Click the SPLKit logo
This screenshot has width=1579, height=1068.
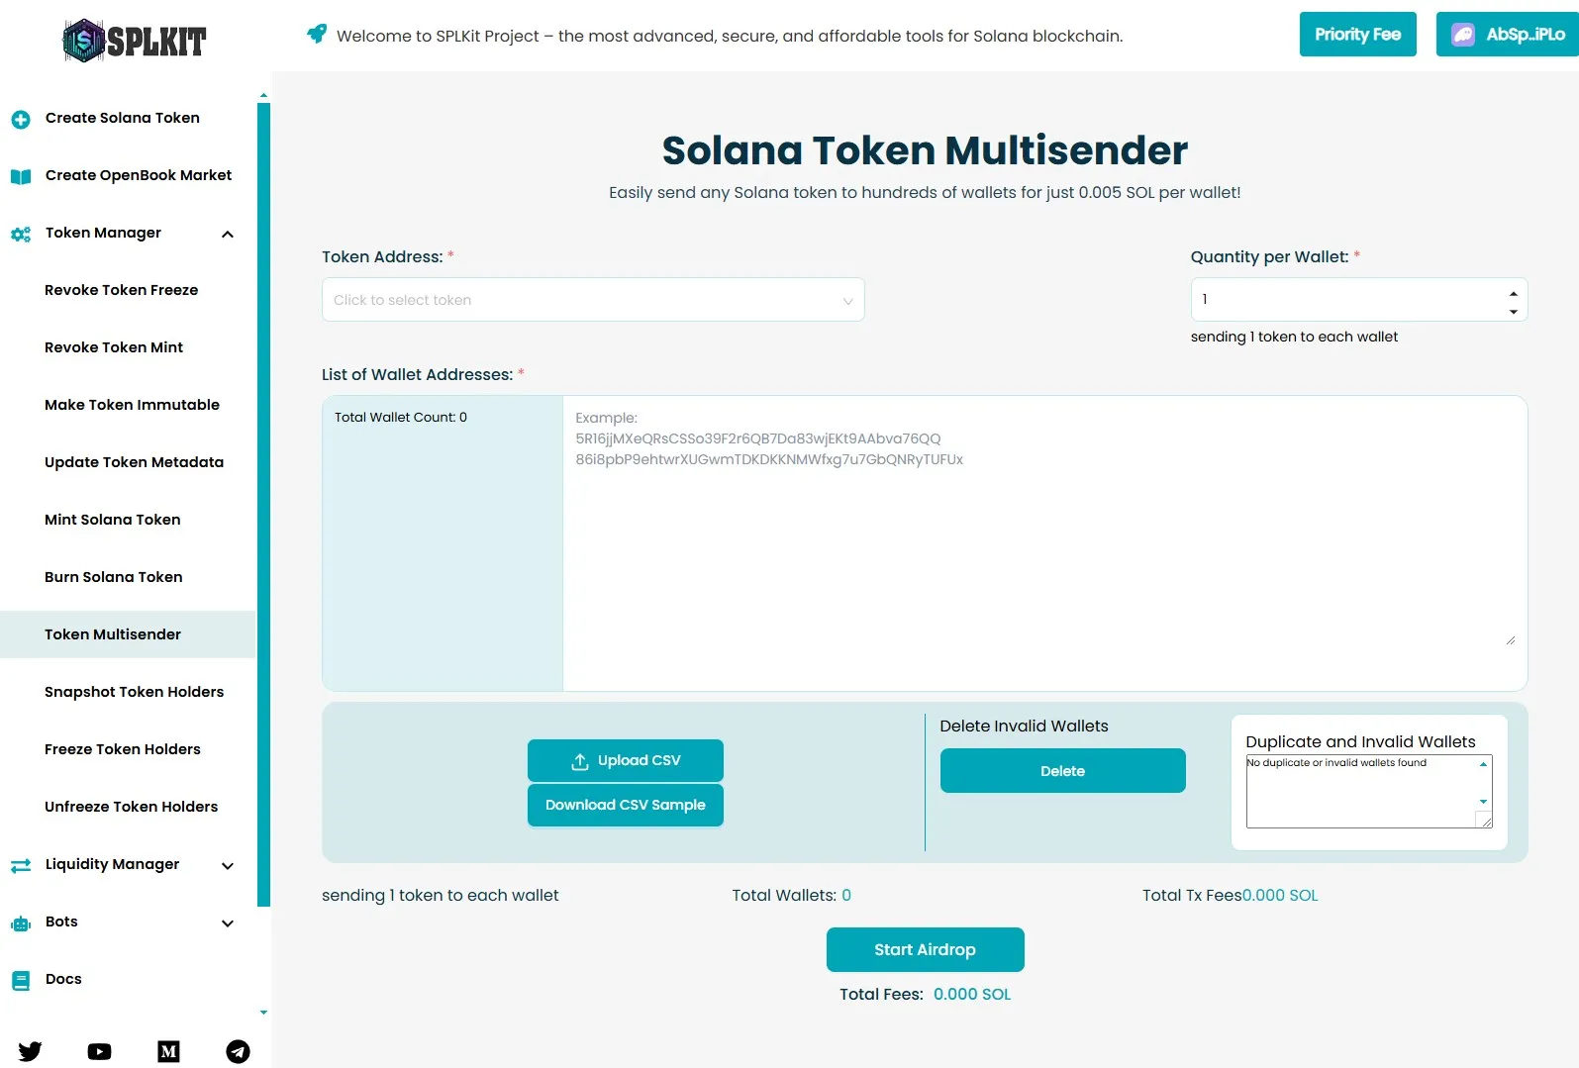tap(135, 41)
